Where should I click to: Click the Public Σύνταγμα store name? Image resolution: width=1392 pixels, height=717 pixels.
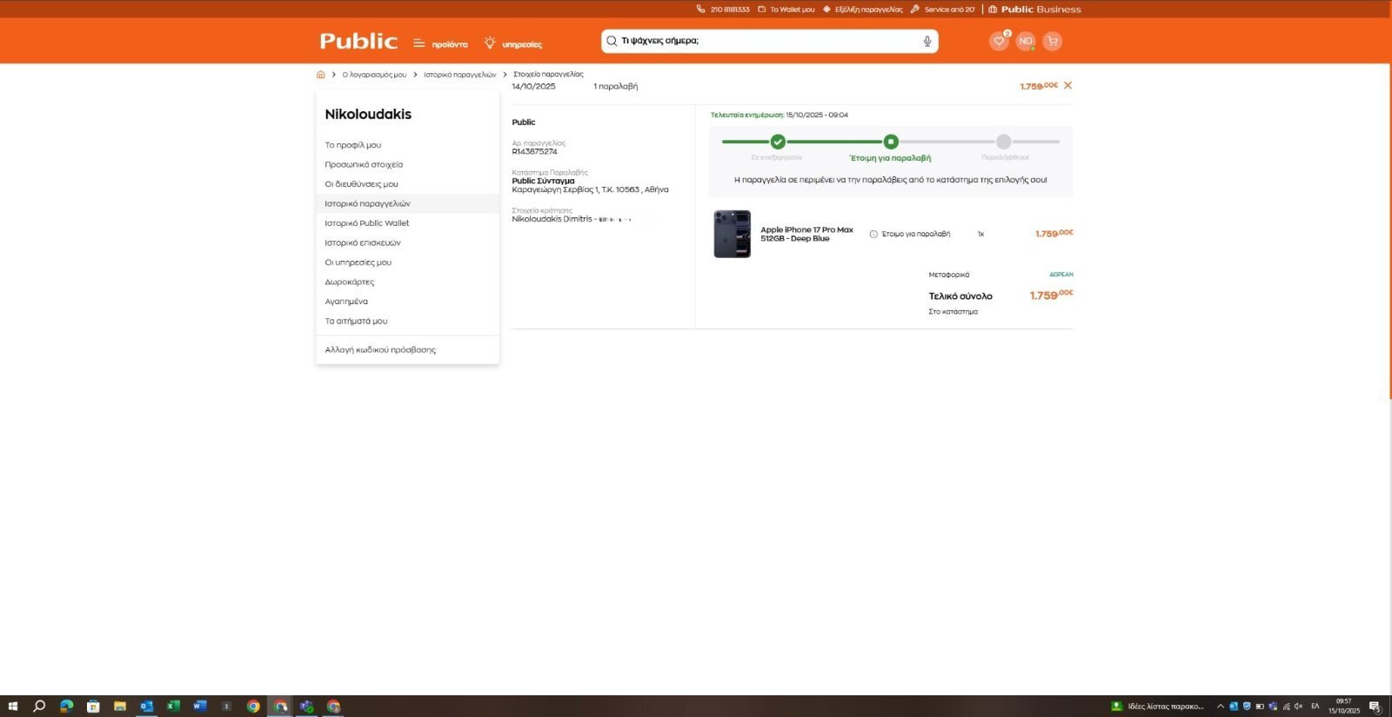[x=543, y=181]
